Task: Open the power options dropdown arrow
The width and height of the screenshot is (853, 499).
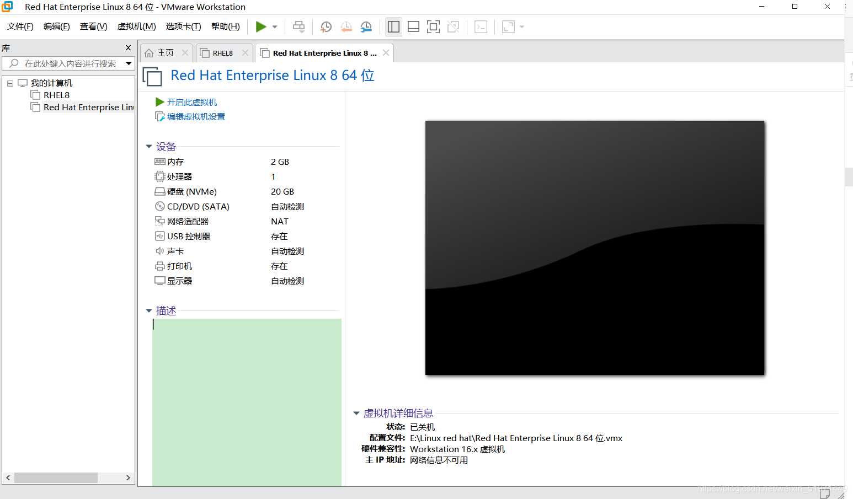Action: (x=275, y=26)
